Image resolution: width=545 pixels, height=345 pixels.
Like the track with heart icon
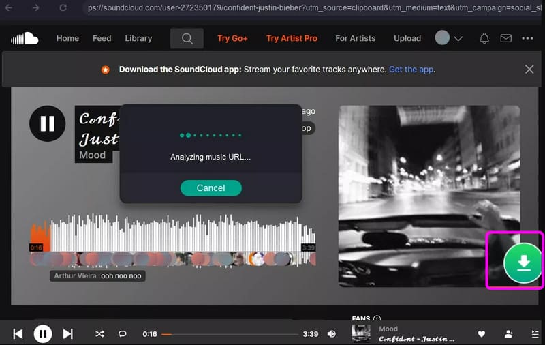click(x=482, y=334)
